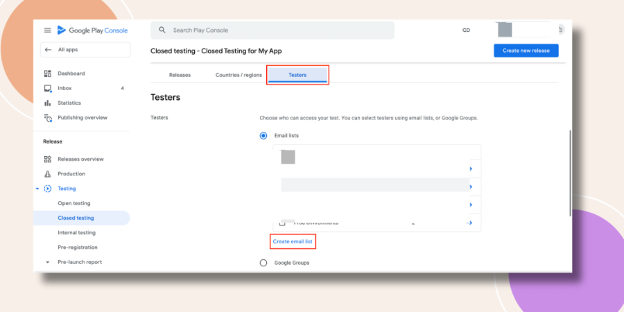Screen dimensions: 624x312
Task: Click the Search Play Console field
Action: click(272, 31)
